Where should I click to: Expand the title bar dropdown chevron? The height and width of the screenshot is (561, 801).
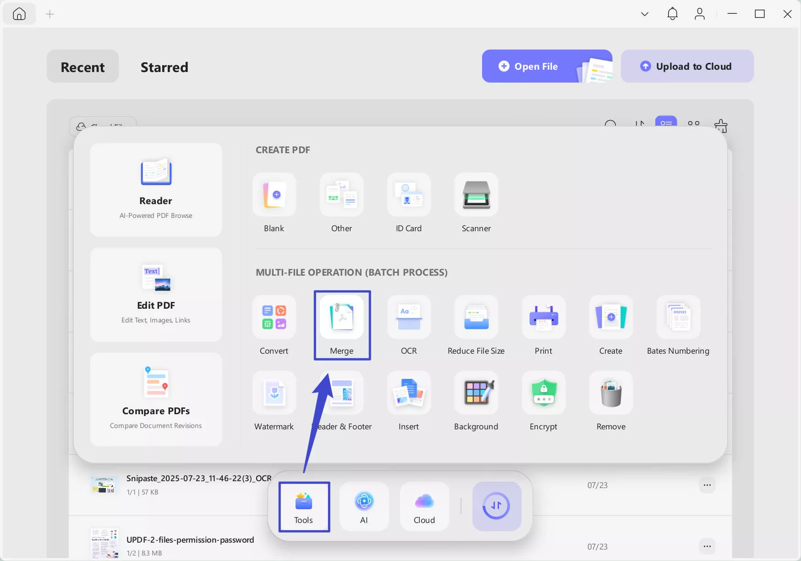(644, 14)
